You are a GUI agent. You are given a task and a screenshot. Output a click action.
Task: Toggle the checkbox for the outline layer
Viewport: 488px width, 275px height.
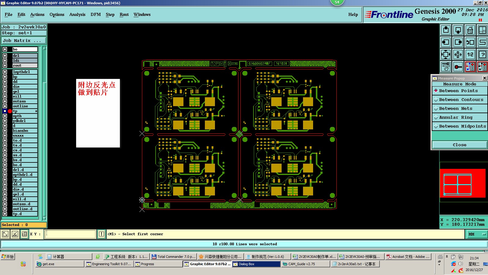(5, 106)
